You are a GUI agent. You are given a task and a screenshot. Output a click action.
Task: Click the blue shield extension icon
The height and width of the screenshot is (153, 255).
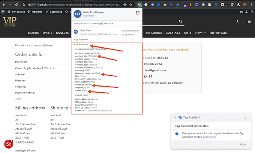(216, 4)
